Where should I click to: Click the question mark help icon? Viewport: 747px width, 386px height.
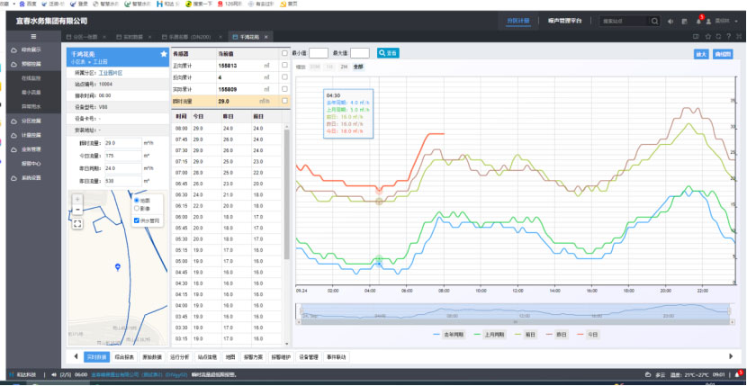[728, 36]
